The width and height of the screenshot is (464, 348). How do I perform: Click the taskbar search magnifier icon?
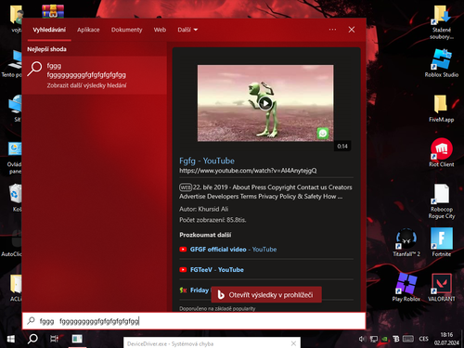coord(32,339)
